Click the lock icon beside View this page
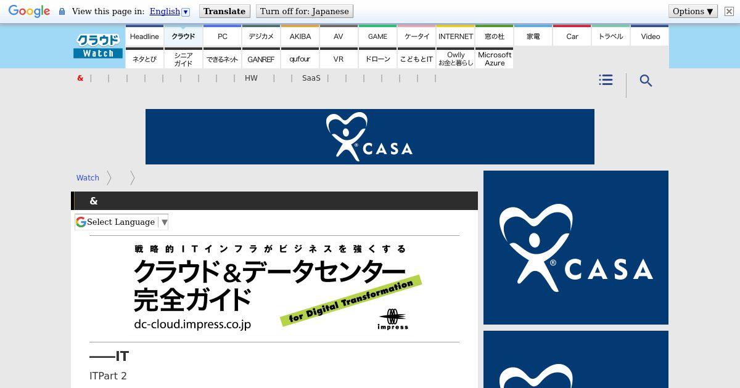 coord(62,11)
